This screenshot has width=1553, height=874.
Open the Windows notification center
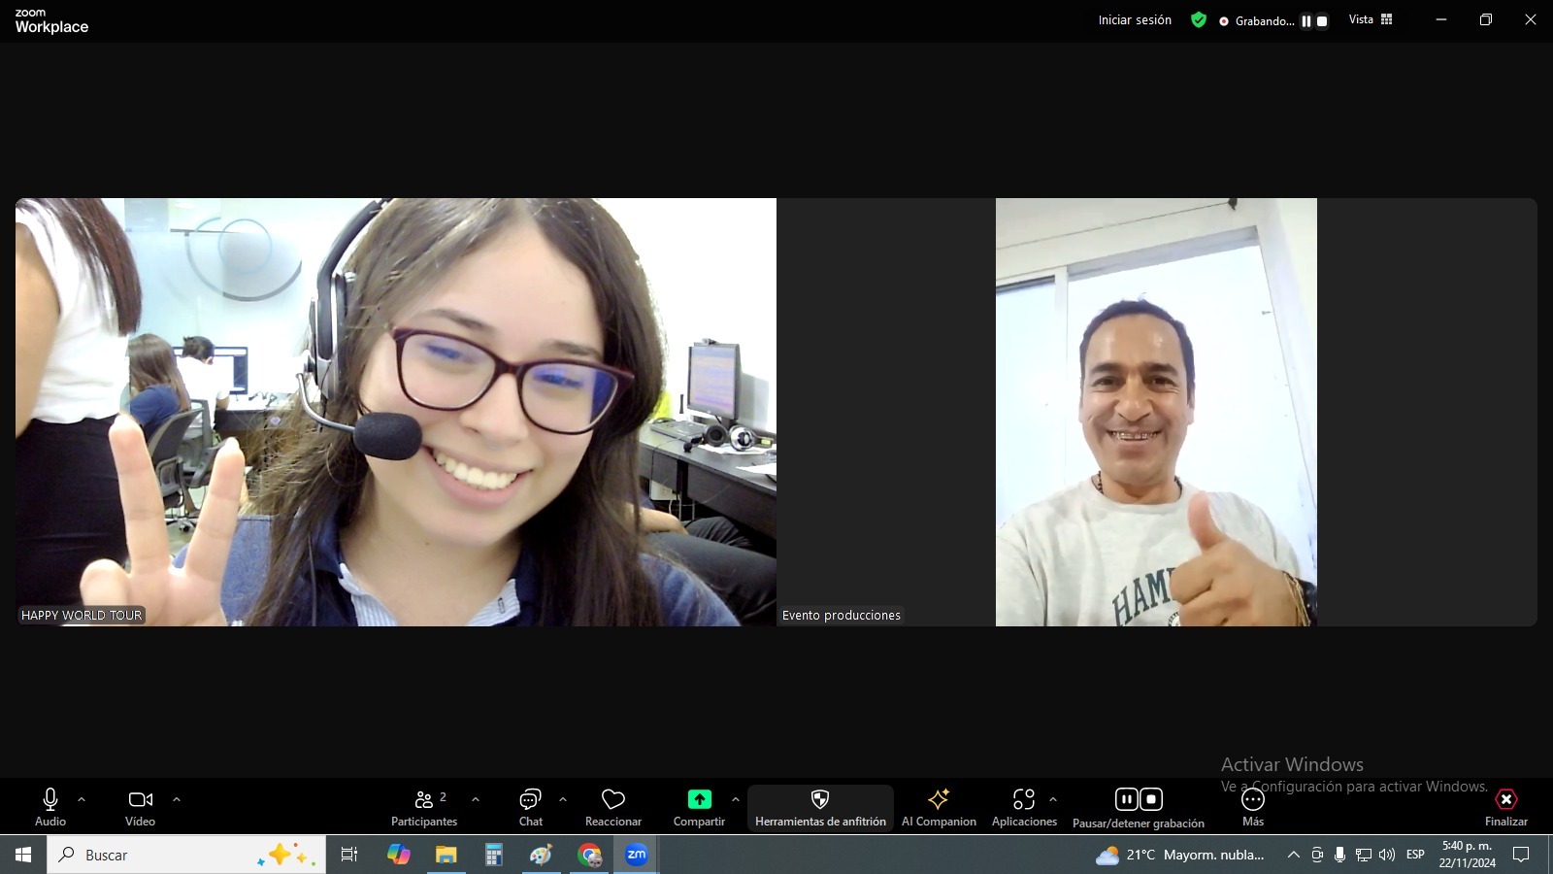tap(1522, 855)
